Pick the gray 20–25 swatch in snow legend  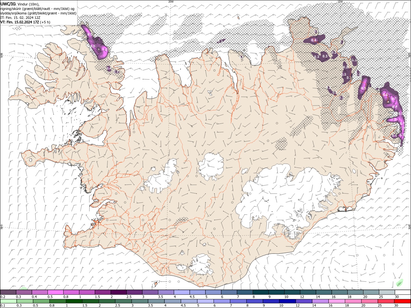point(371,292)
